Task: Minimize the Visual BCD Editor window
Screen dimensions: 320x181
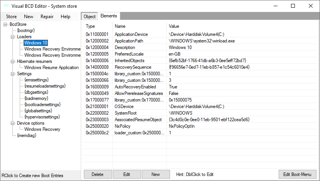Action: click(x=276, y=6)
